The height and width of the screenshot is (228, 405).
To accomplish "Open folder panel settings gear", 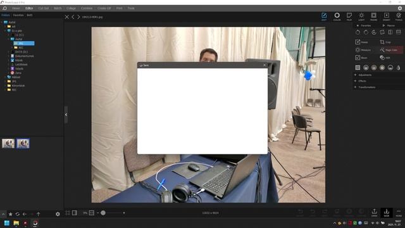I will (x=58, y=214).
